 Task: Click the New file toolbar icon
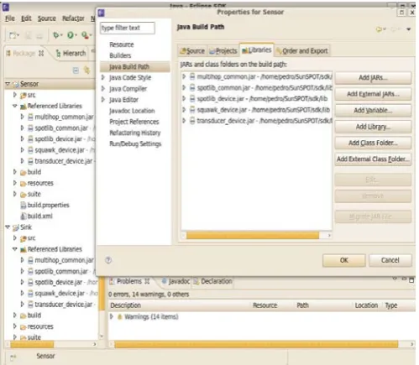tap(13, 35)
